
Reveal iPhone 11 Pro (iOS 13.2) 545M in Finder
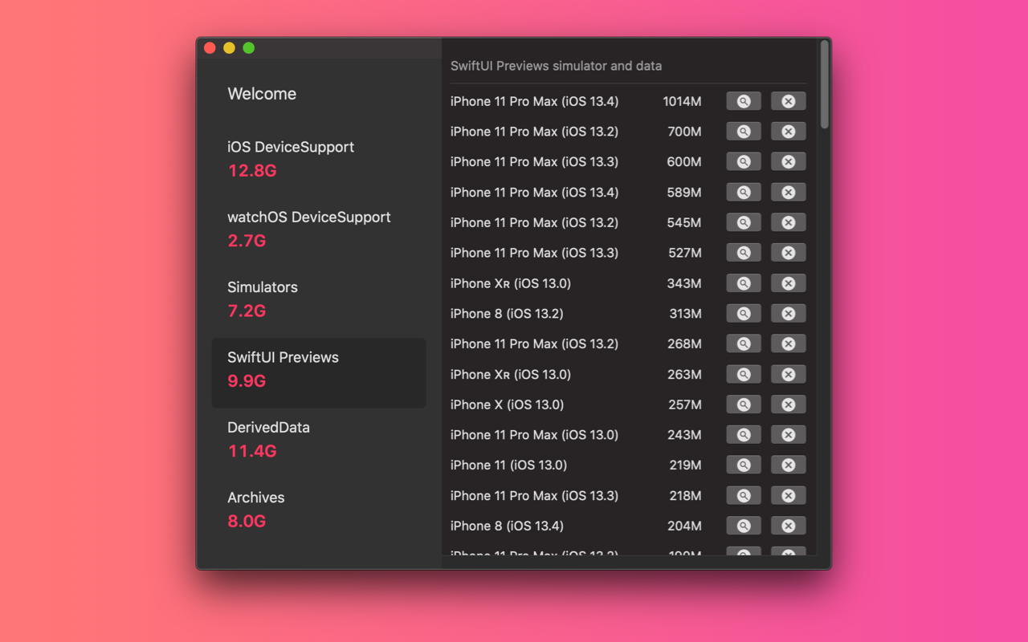click(x=743, y=222)
